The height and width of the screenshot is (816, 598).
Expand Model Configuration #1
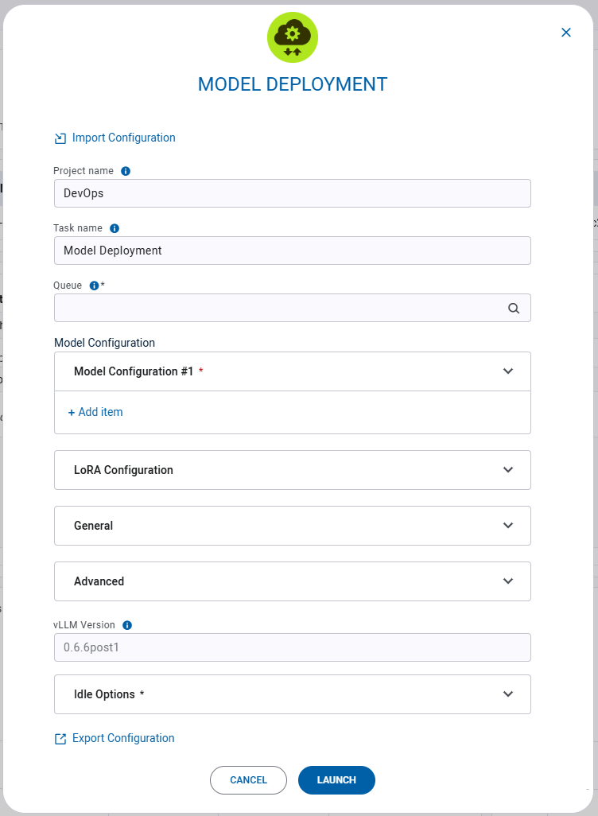(508, 371)
